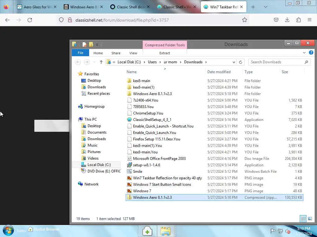Screen dimensions: 317x237
Task: Sort files by Size column header
Action: 285,72
